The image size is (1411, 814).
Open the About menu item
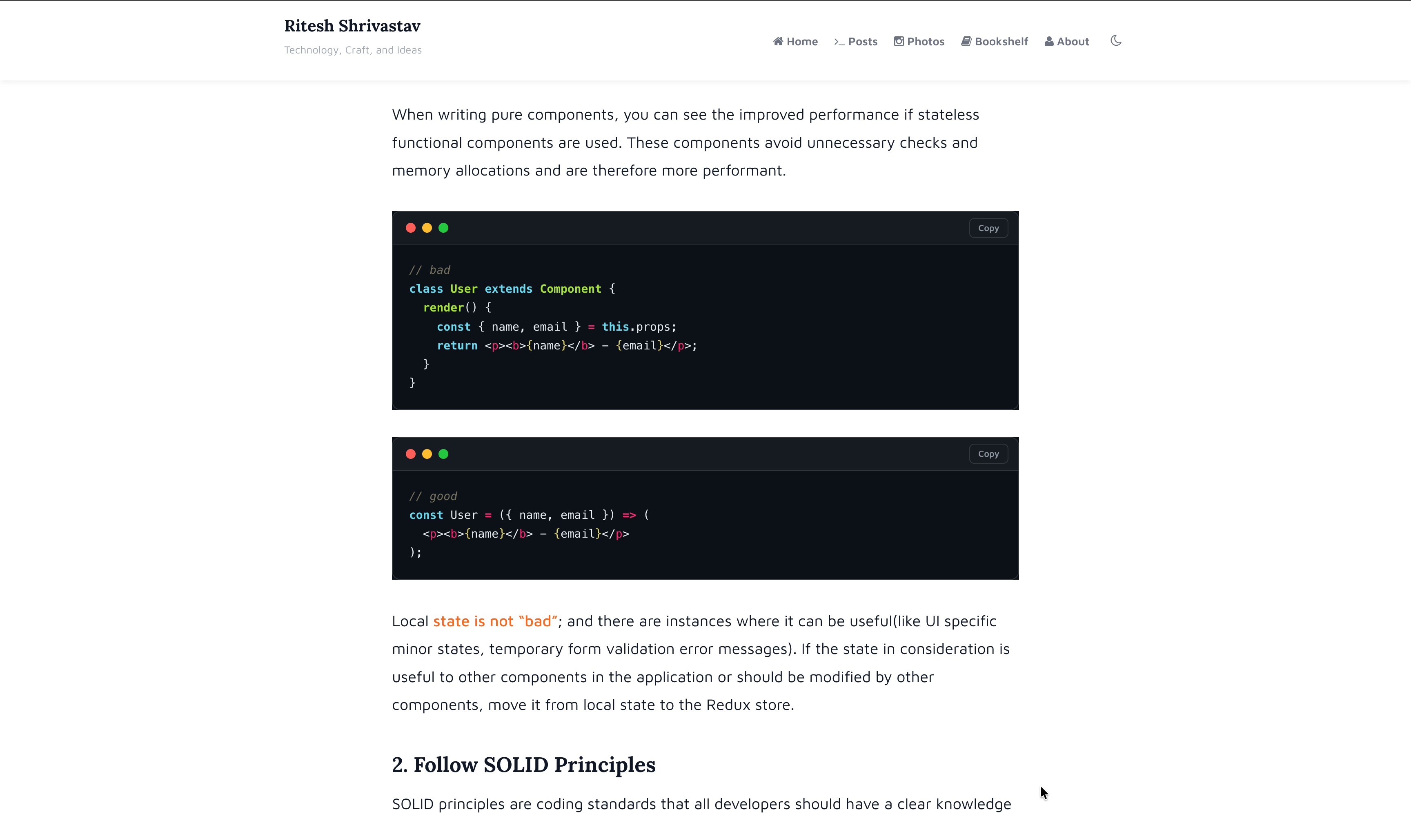(x=1072, y=41)
